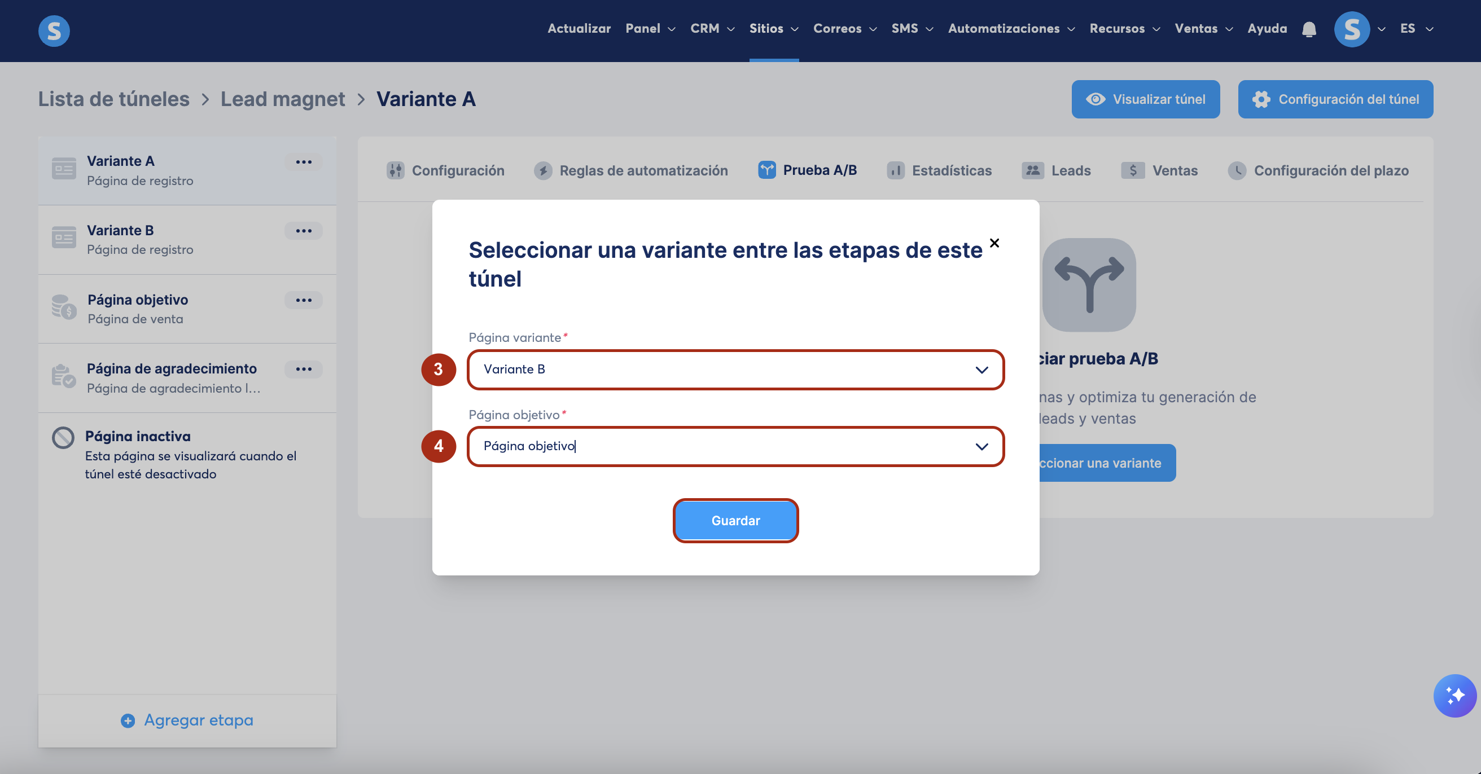Viewport: 1481px width, 774px height.
Task: Click the Guardar button
Action: (x=735, y=521)
